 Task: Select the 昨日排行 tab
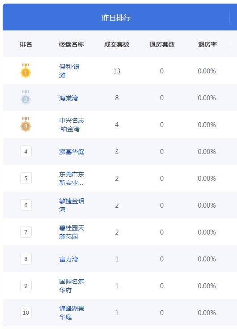[x=116, y=17]
